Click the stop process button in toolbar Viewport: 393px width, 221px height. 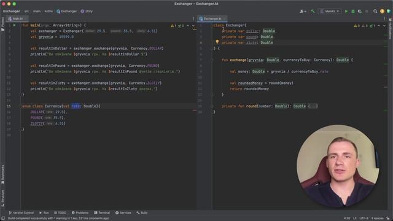(367, 11)
